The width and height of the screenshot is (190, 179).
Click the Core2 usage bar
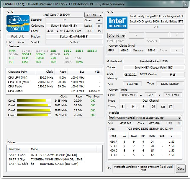pyautogui.click(x=34, y=110)
